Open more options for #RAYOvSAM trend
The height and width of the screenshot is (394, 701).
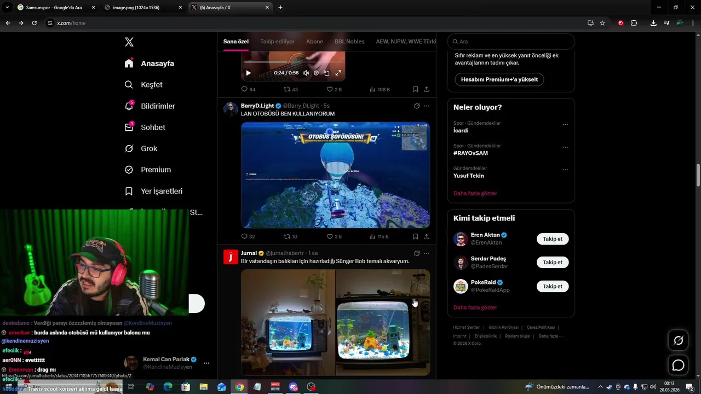(x=565, y=147)
